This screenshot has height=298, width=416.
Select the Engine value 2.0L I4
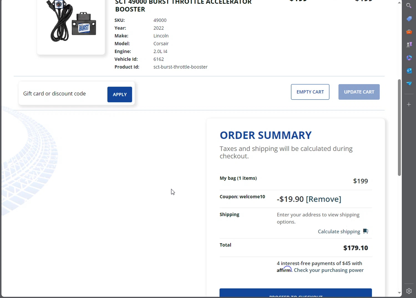160,51
